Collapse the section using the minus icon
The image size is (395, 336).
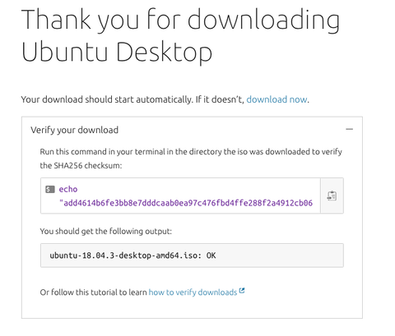[349, 129]
